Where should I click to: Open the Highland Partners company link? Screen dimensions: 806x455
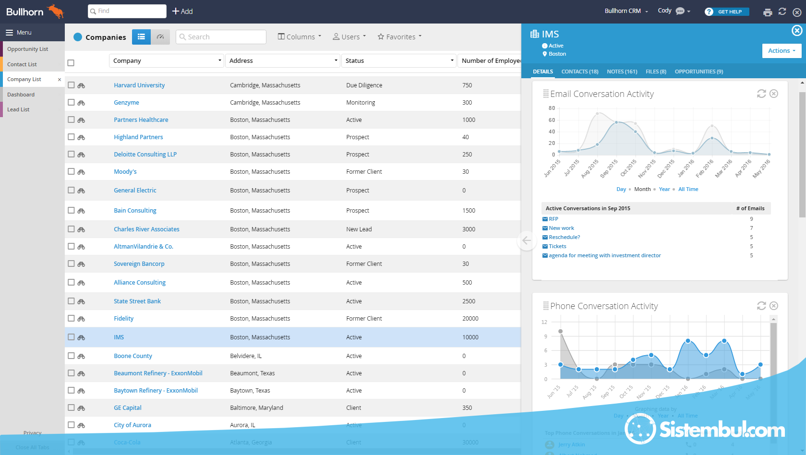click(138, 137)
